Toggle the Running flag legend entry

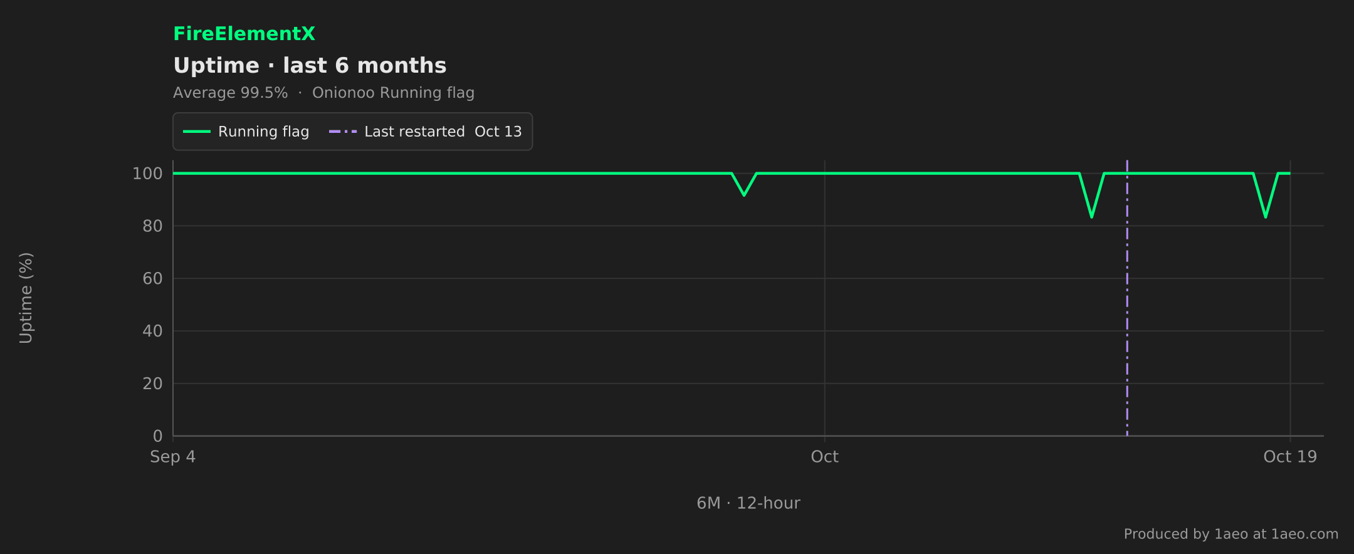click(246, 132)
